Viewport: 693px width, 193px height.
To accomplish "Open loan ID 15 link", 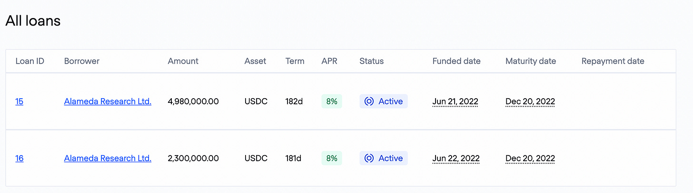I will (x=19, y=101).
